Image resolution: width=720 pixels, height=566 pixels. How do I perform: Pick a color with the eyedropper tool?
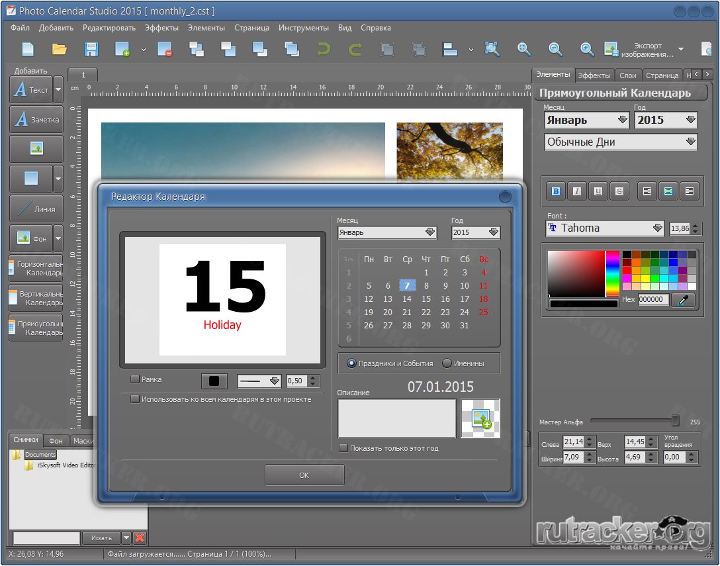point(683,300)
